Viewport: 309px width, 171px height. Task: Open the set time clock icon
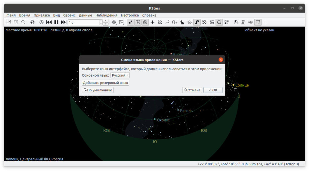[41, 22]
